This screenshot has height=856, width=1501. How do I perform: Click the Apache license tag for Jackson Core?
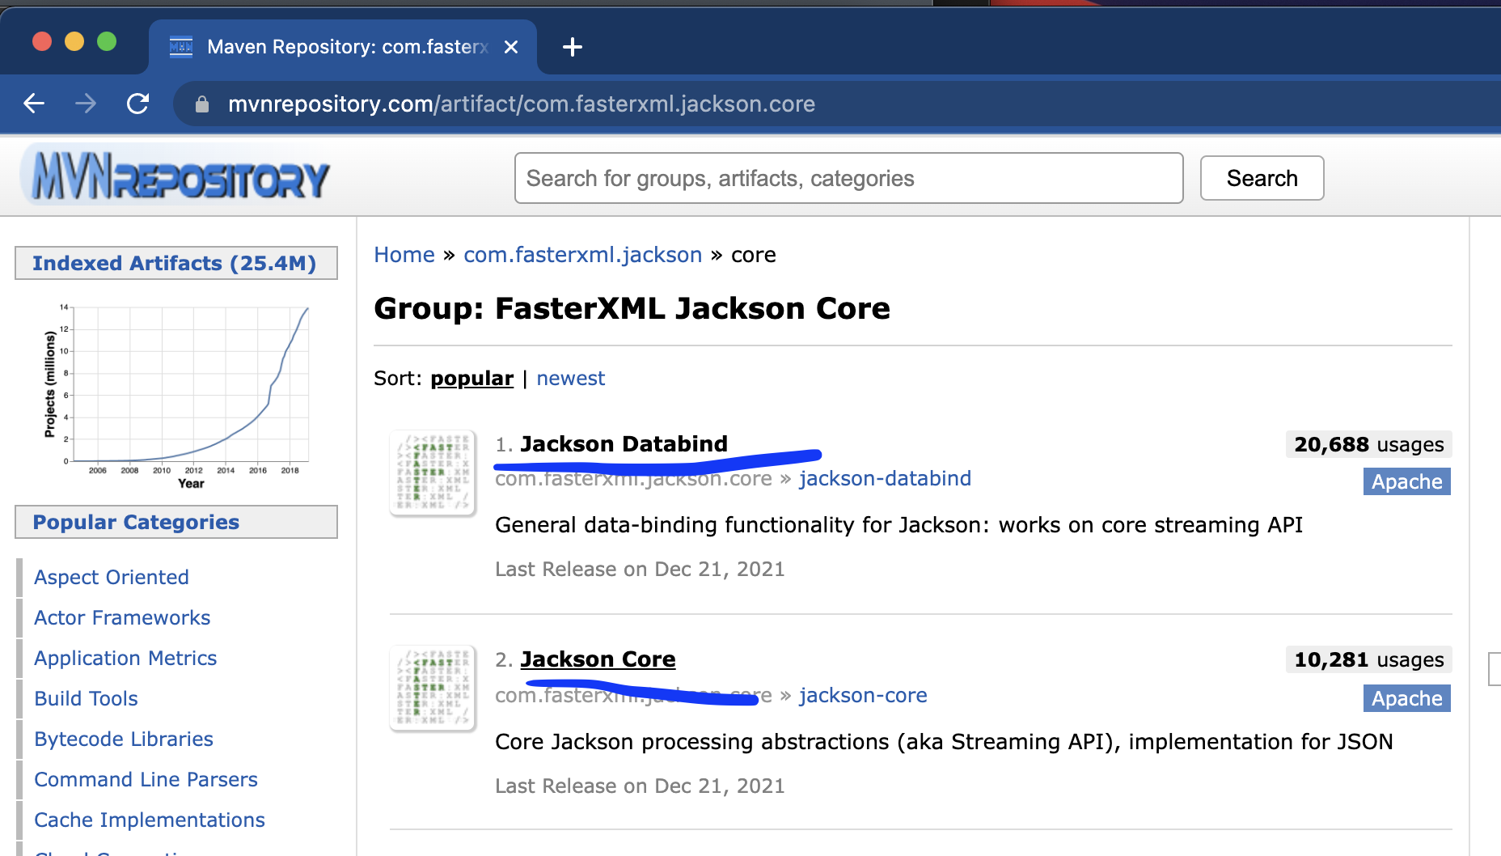1407,698
